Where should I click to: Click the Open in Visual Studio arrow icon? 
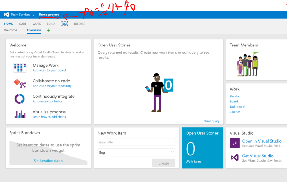[x=235, y=143]
